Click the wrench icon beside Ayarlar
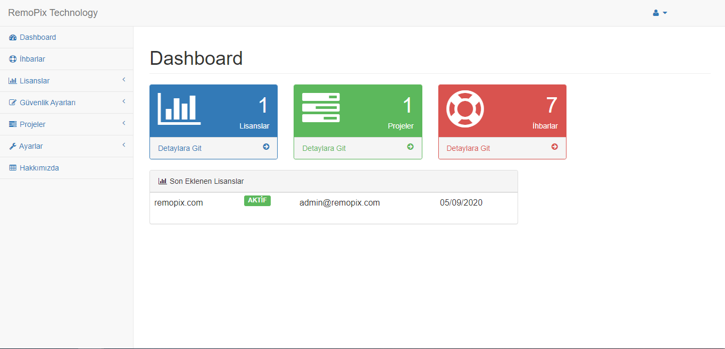 (x=13, y=147)
